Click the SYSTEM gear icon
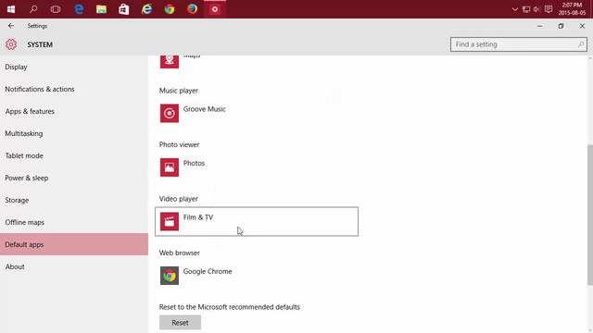The height and width of the screenshot is (333, 593). pyautogui.click(x=11, y=44)
